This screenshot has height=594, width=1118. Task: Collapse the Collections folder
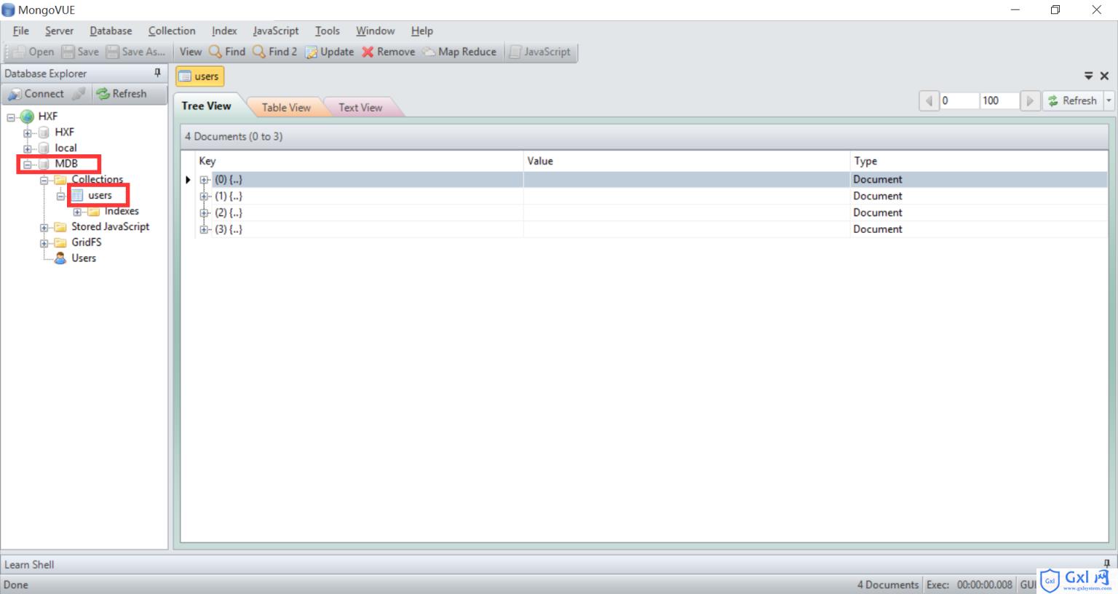pos(44,181)
